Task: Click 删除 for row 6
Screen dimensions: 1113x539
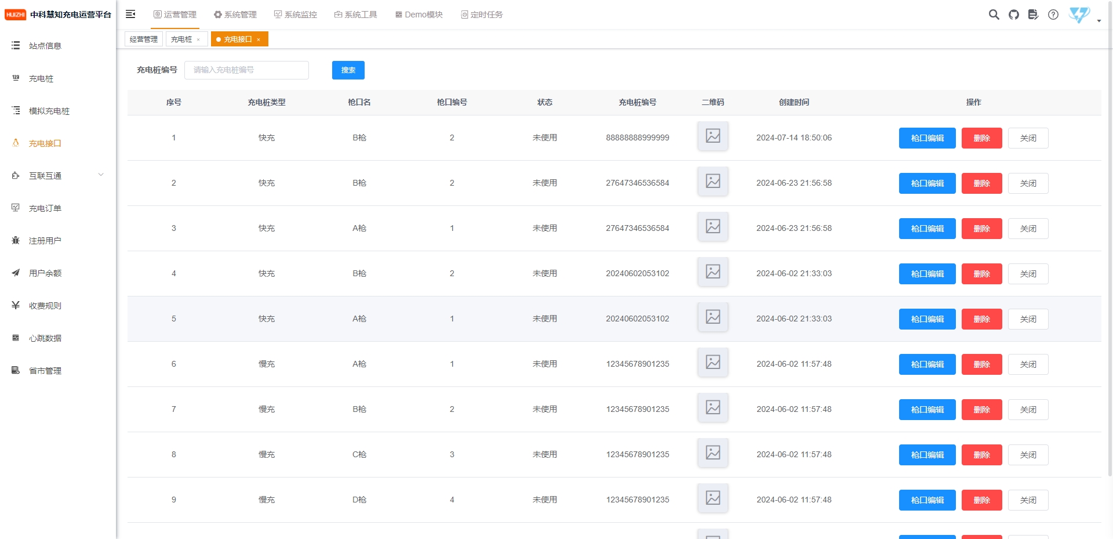Action: point(982,364)
